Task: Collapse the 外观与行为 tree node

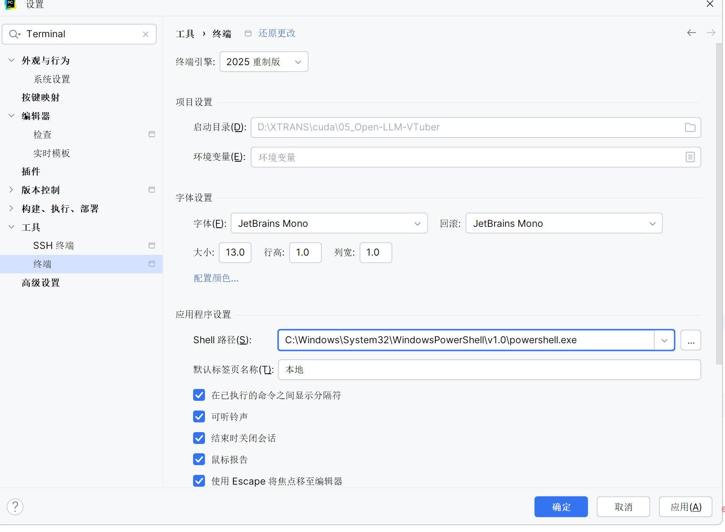Action: [x=11, y=60]
